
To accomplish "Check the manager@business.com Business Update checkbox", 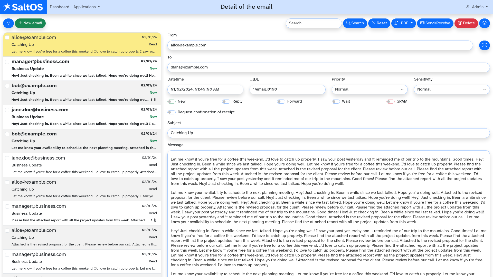I will [7, 62].
